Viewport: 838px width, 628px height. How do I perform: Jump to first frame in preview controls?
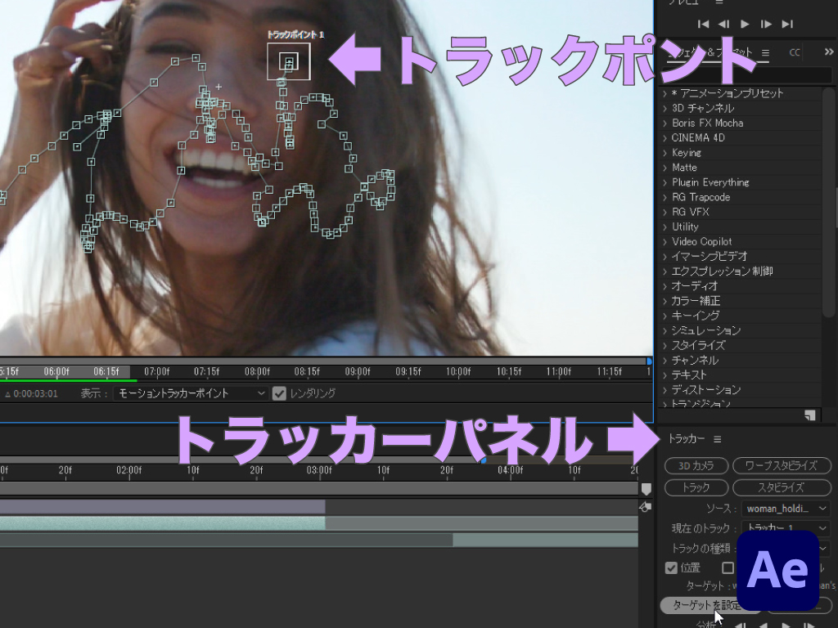pyautogui.click(x=703, y=25)
